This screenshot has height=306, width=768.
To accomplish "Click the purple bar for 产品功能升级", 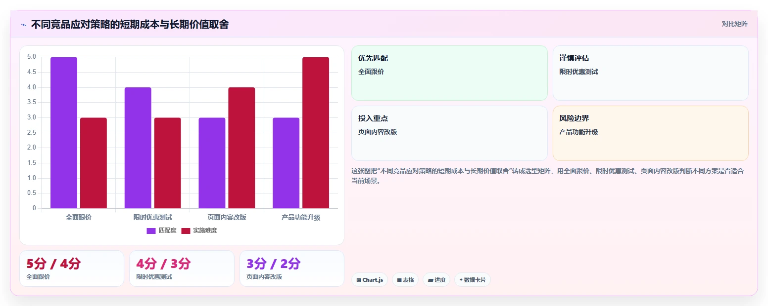I will [286, 163].
